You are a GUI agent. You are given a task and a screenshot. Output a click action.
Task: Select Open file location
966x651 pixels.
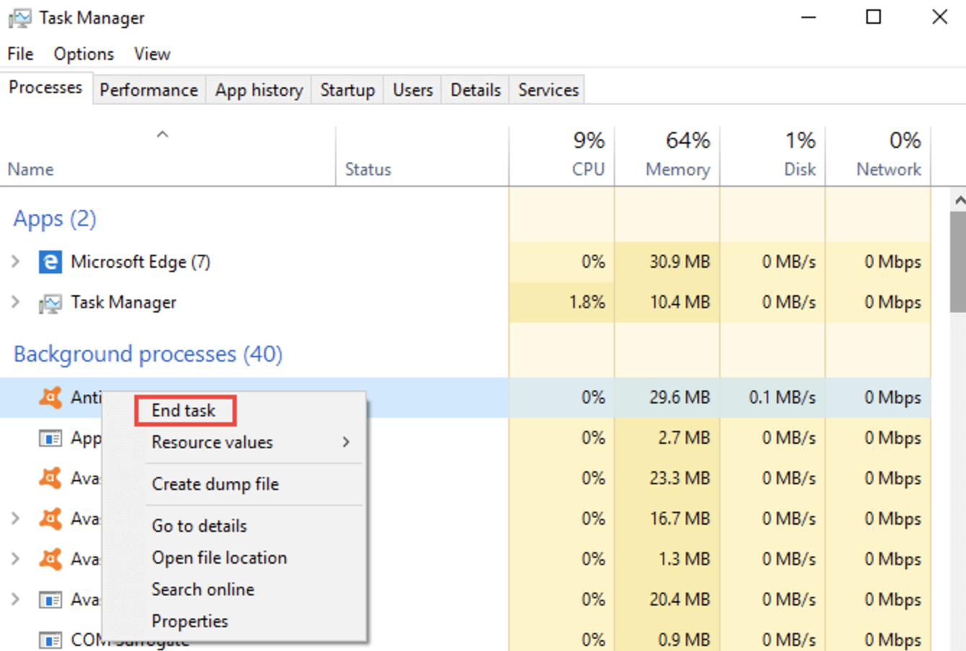click(x=219, y=558)
